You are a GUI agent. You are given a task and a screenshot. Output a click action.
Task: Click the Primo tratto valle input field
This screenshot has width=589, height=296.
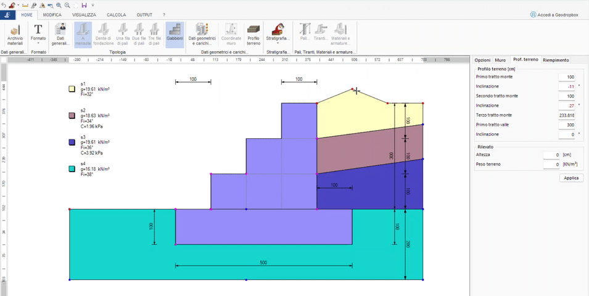point(566,125)
